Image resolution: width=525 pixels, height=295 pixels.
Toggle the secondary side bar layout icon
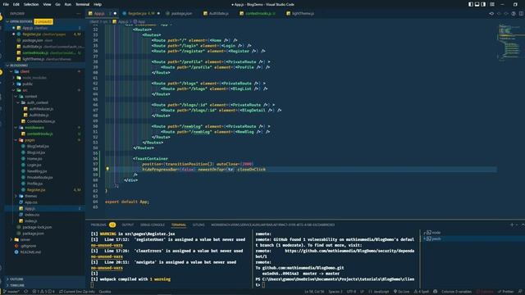pyautogui.click(x=483, y=4)
